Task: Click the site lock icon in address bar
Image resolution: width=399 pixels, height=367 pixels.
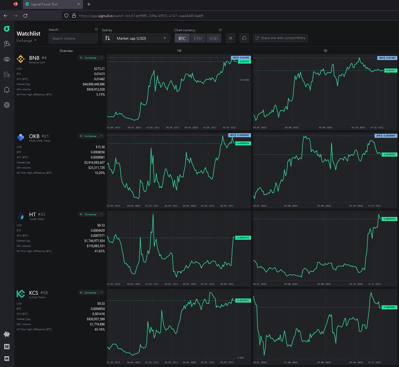Action: tap(74, 16)
